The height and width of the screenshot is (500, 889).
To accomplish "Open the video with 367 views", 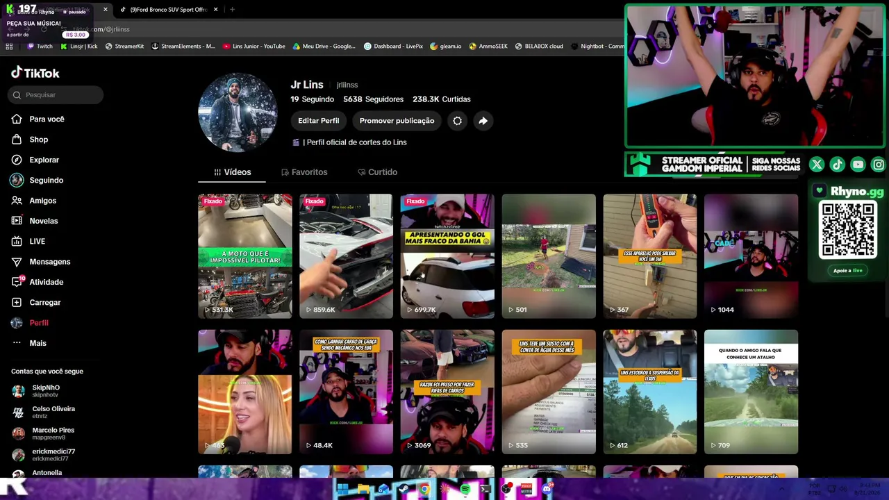I will (x=650, y=256).
